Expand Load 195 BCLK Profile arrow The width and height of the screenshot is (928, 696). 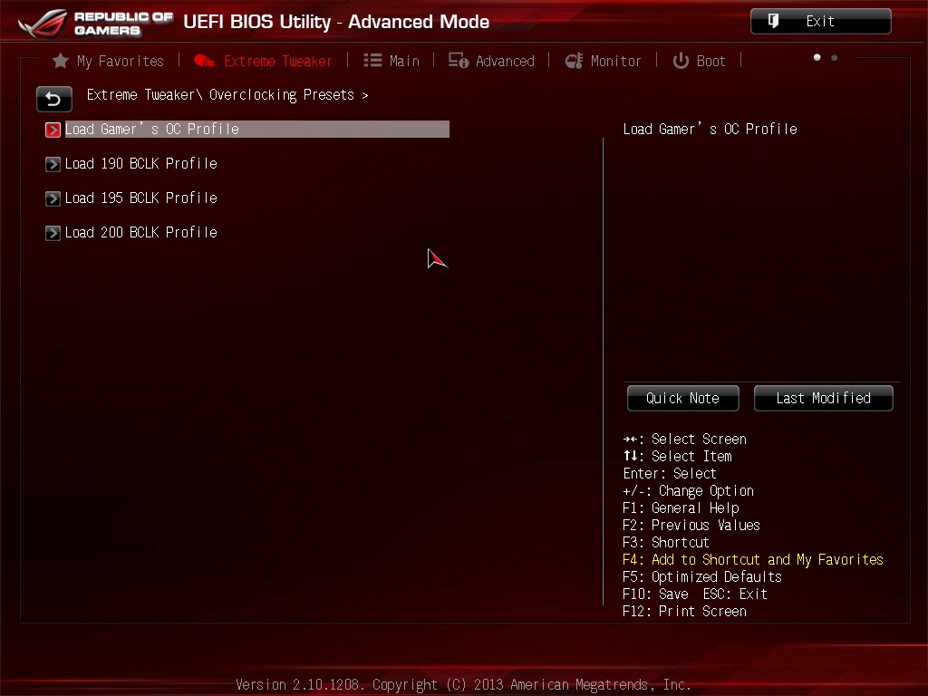(x=53, y=198)
